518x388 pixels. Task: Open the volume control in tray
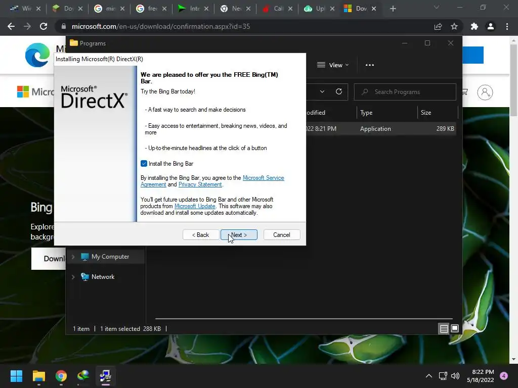click(x=455, y=376)
